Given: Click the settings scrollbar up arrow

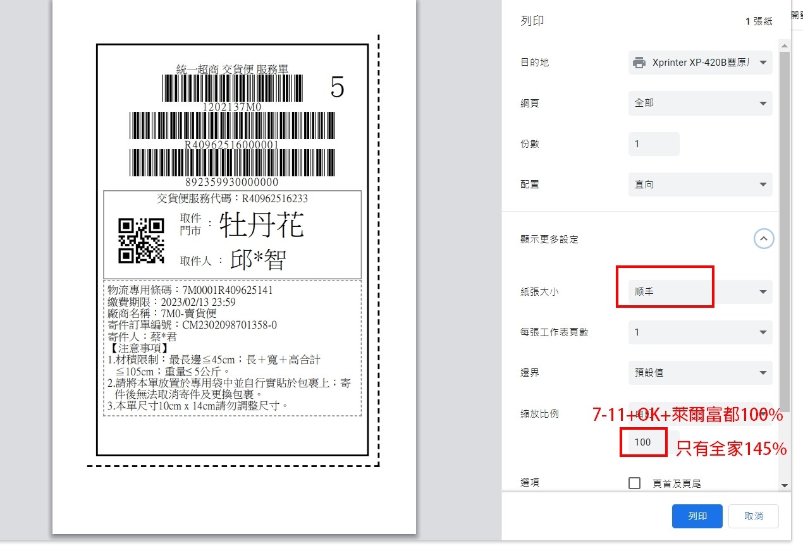Looking at the screenshot, I should [x=785, y=46].
